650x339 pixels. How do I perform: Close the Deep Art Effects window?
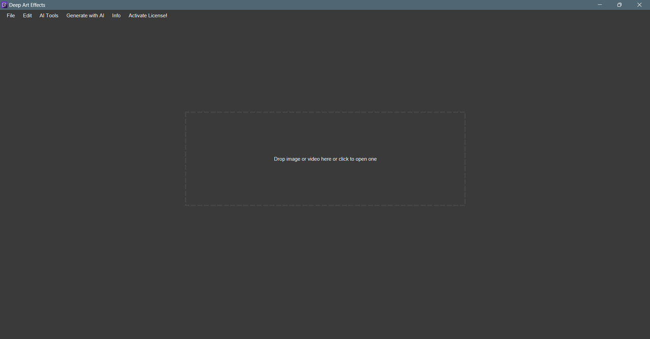(639, 5)
